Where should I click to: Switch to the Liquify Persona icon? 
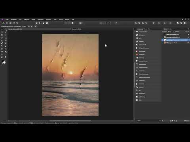click(x=7, y=23)
